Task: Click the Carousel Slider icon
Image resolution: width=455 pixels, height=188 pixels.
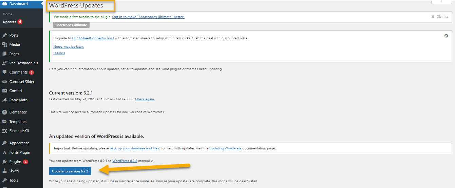Action: pos(4,82)
